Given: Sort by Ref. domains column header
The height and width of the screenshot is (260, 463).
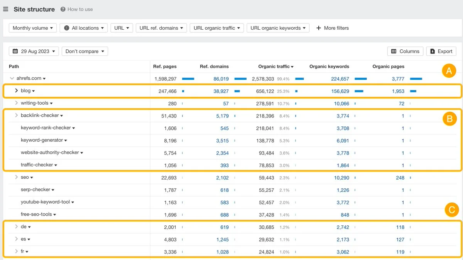Looking at the screenshot, I should coord(214,67).
